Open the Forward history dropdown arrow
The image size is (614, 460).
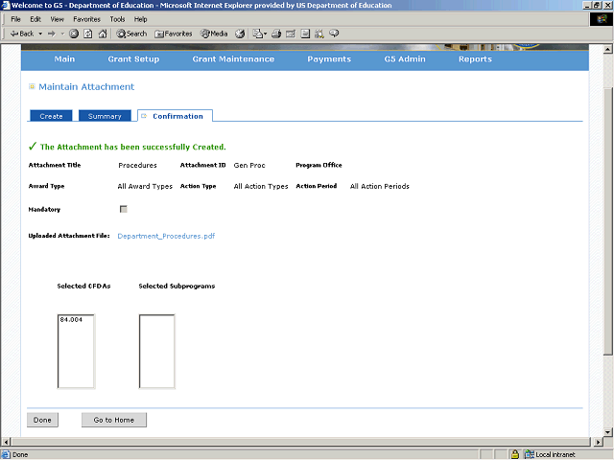[x=62, y=34]
